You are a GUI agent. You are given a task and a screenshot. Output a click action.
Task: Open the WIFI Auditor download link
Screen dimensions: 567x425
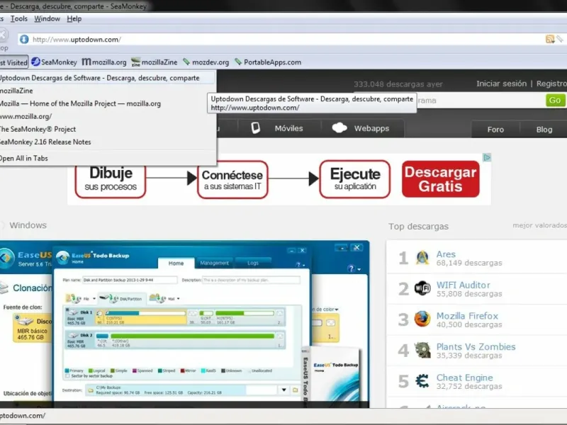464,285
